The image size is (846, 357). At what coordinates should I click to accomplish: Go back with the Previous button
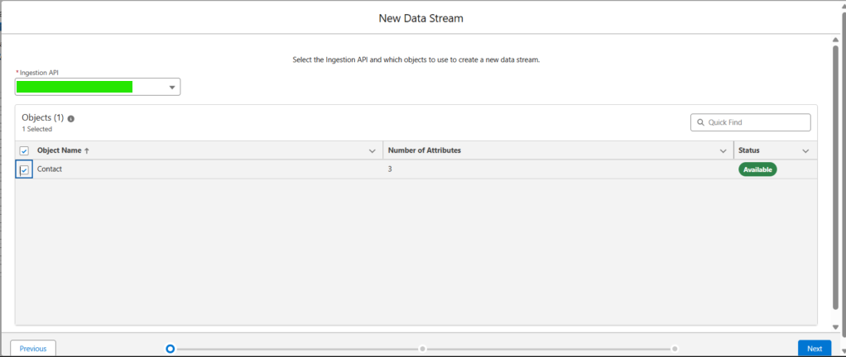point(33,349)
